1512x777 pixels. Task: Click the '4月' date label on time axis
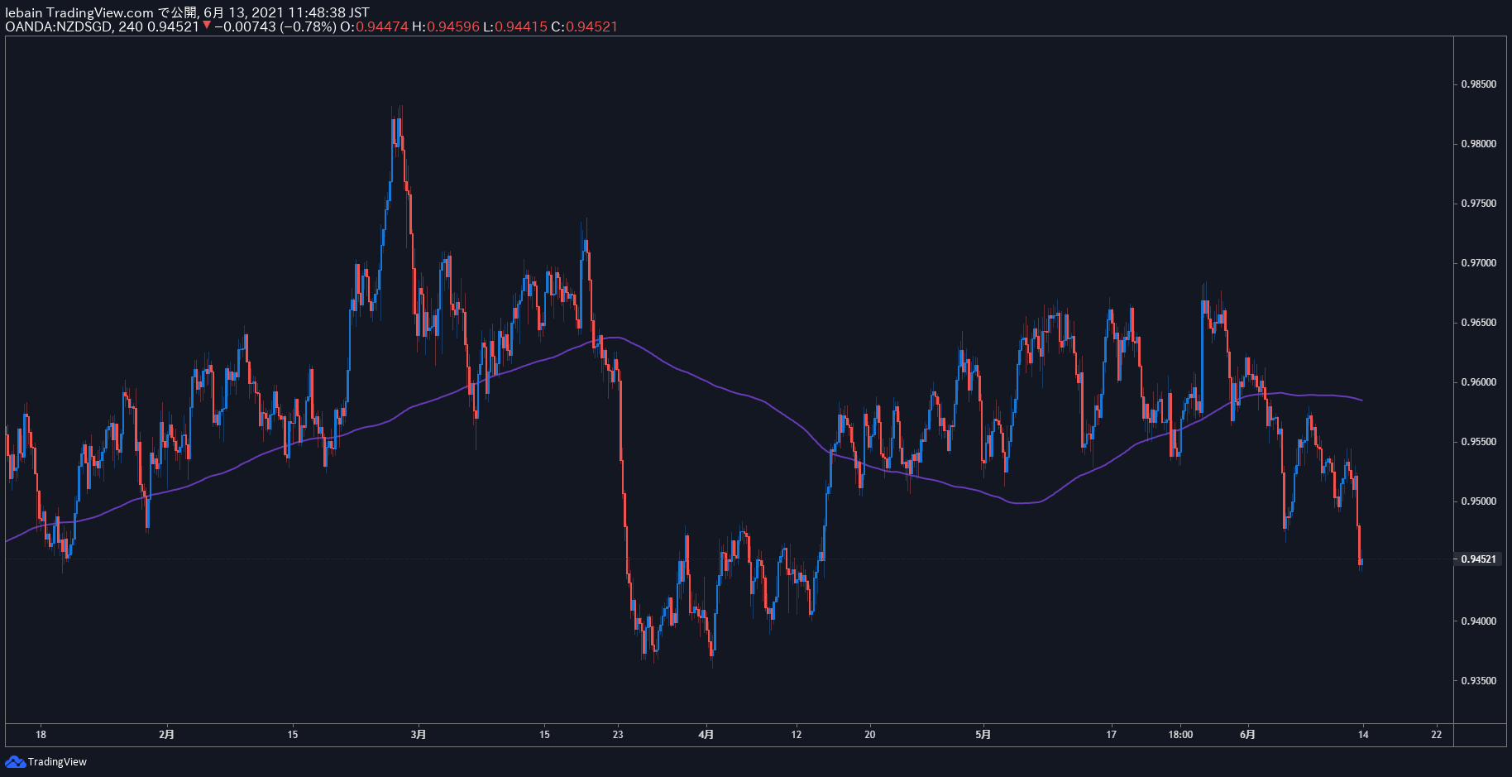706,734
